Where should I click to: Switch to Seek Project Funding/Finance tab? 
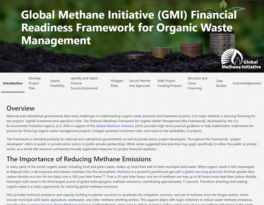point(169,83)
